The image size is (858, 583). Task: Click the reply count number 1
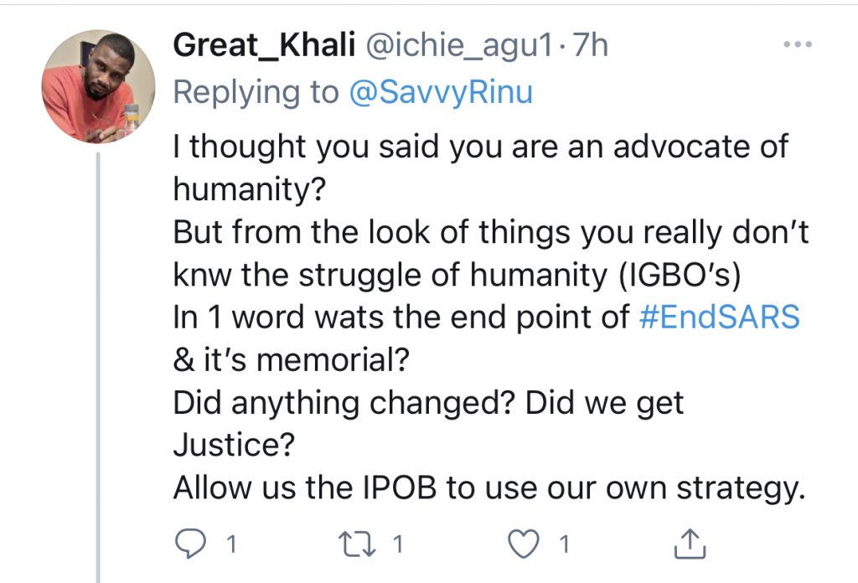pos(231,544)
